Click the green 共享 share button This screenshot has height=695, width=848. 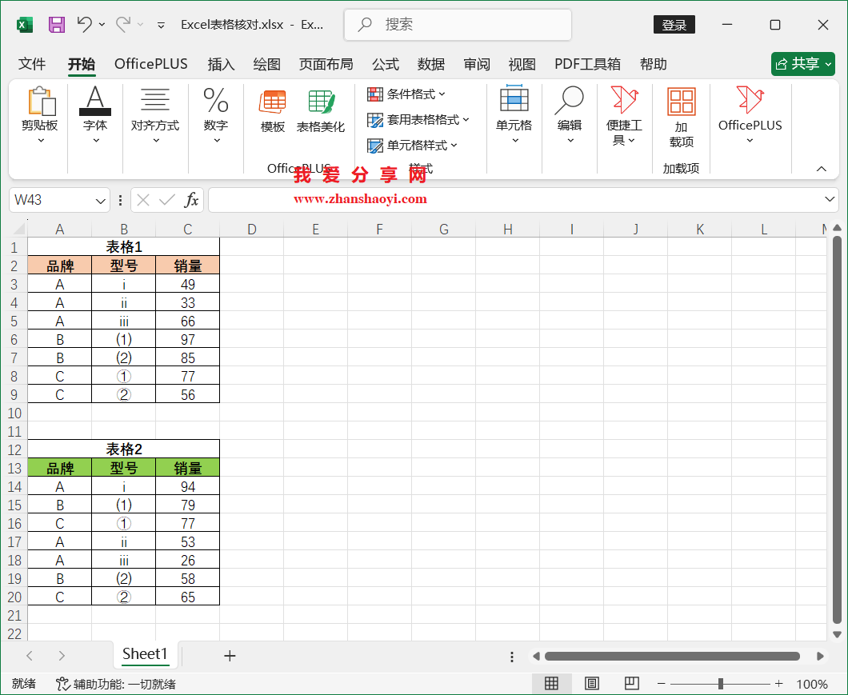coord(803,64)
